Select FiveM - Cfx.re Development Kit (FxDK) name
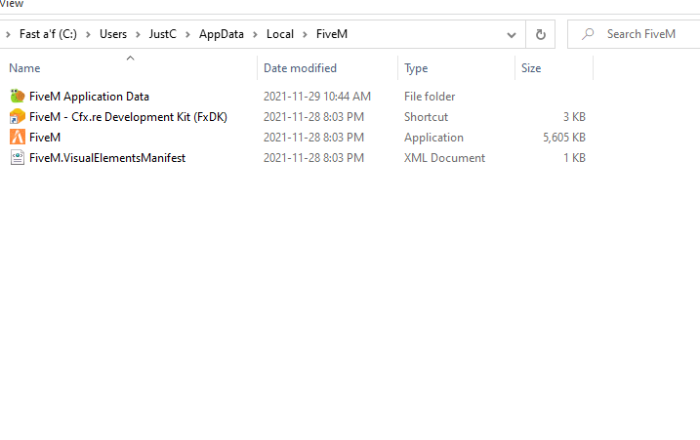This screenshot has width=700, height=440. [x=128, y=117]
